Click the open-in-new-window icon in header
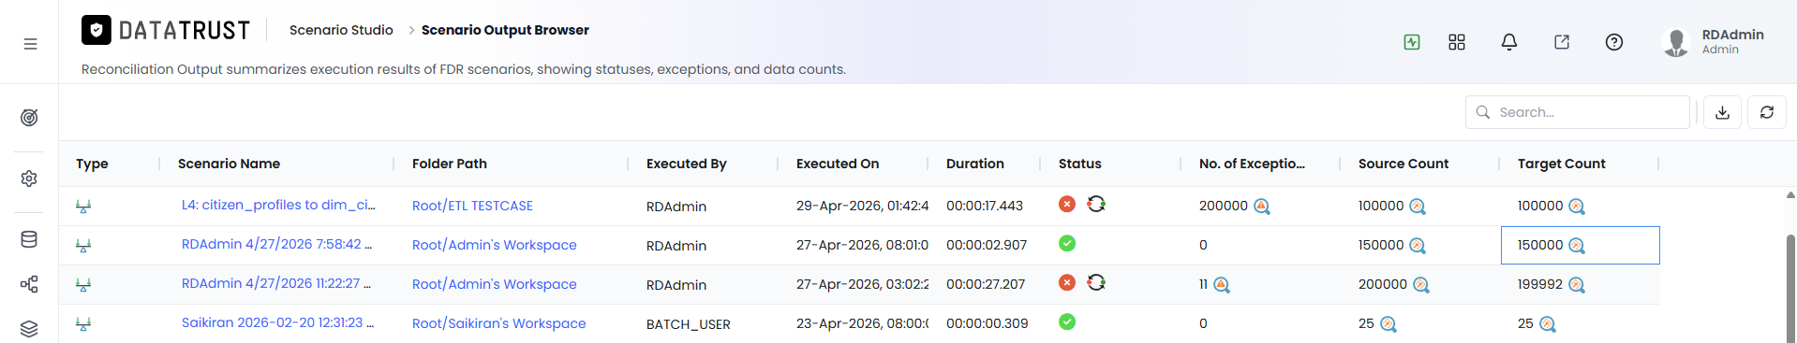Viewport: 1797px width, 343px height. pos(1562,42)
